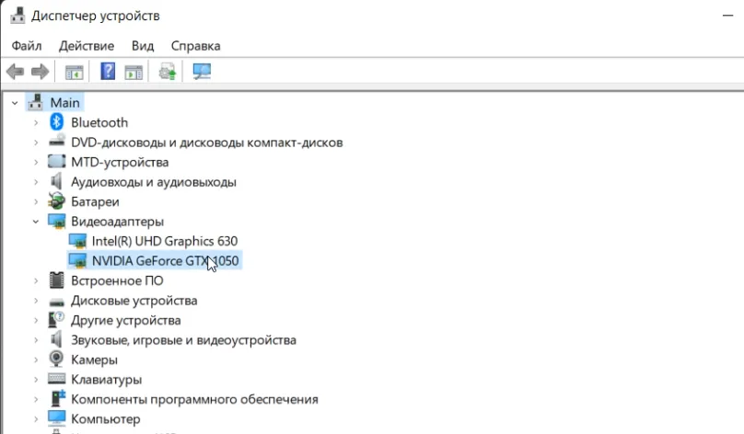This screenshot has width=744, height=434.
Task: Click the Device Manager title bar icon
Action: (x=17, y=15)
